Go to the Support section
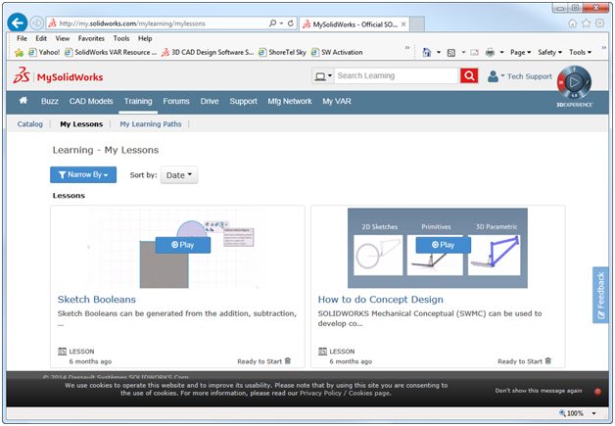 coord(243,101)
